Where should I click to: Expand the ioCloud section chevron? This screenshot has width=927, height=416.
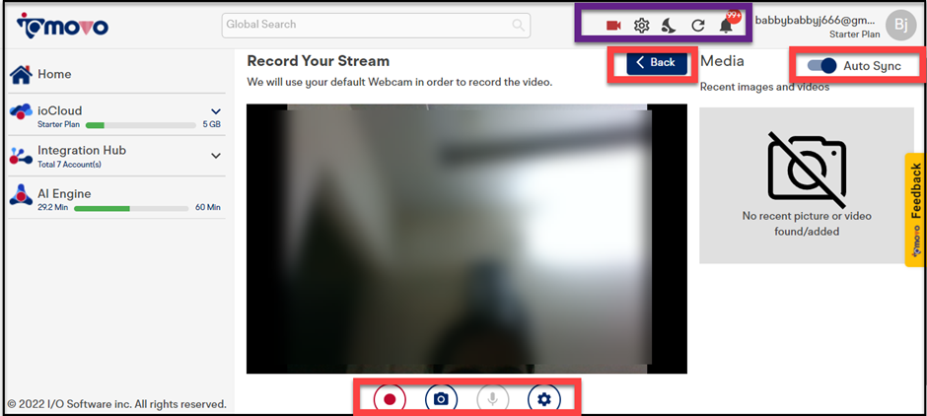pos(216,111)
